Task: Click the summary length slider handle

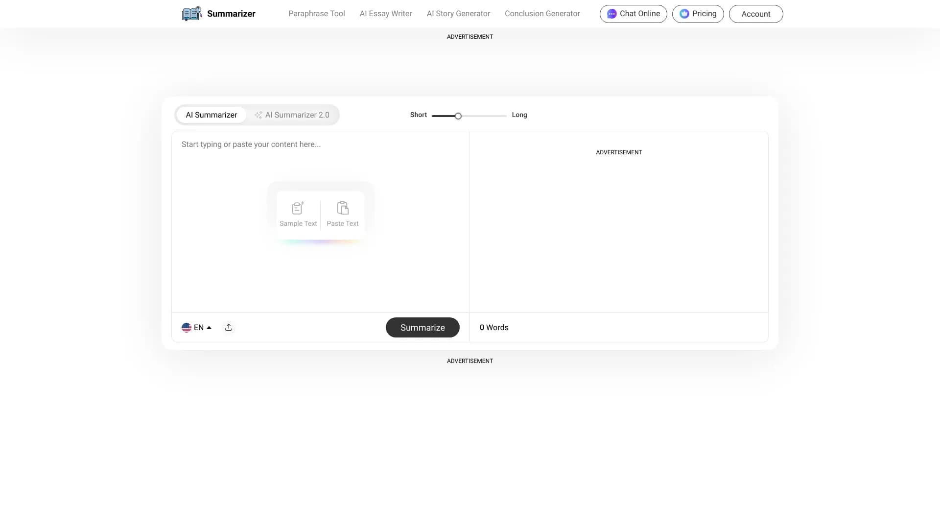Action: pos(458,116)
